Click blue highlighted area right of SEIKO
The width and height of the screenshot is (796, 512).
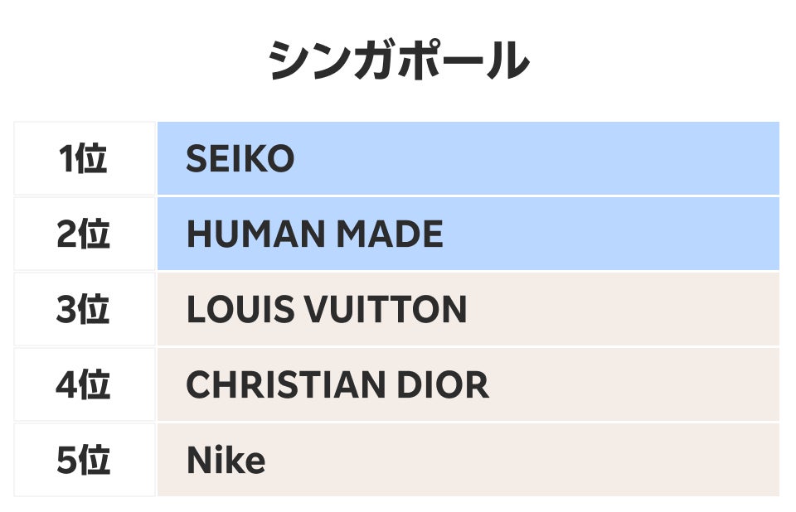(x=539, y=158)
